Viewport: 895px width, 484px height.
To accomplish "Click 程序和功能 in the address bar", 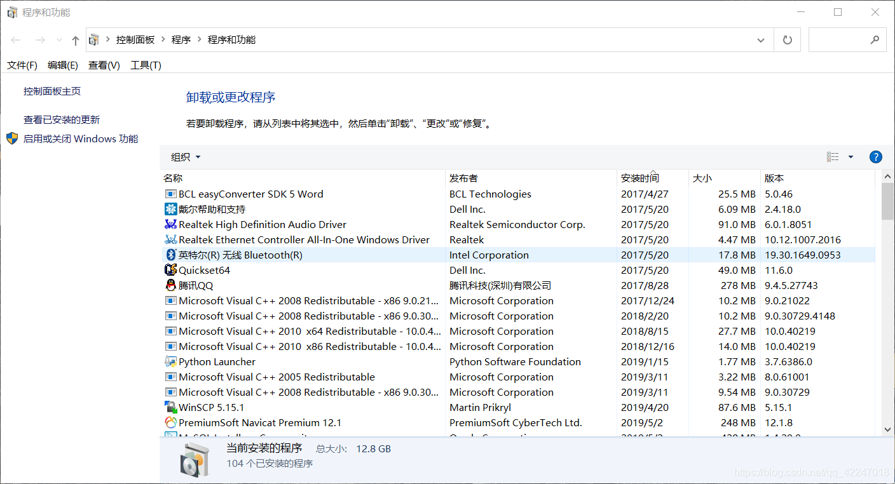I will (x=231, y=39).
